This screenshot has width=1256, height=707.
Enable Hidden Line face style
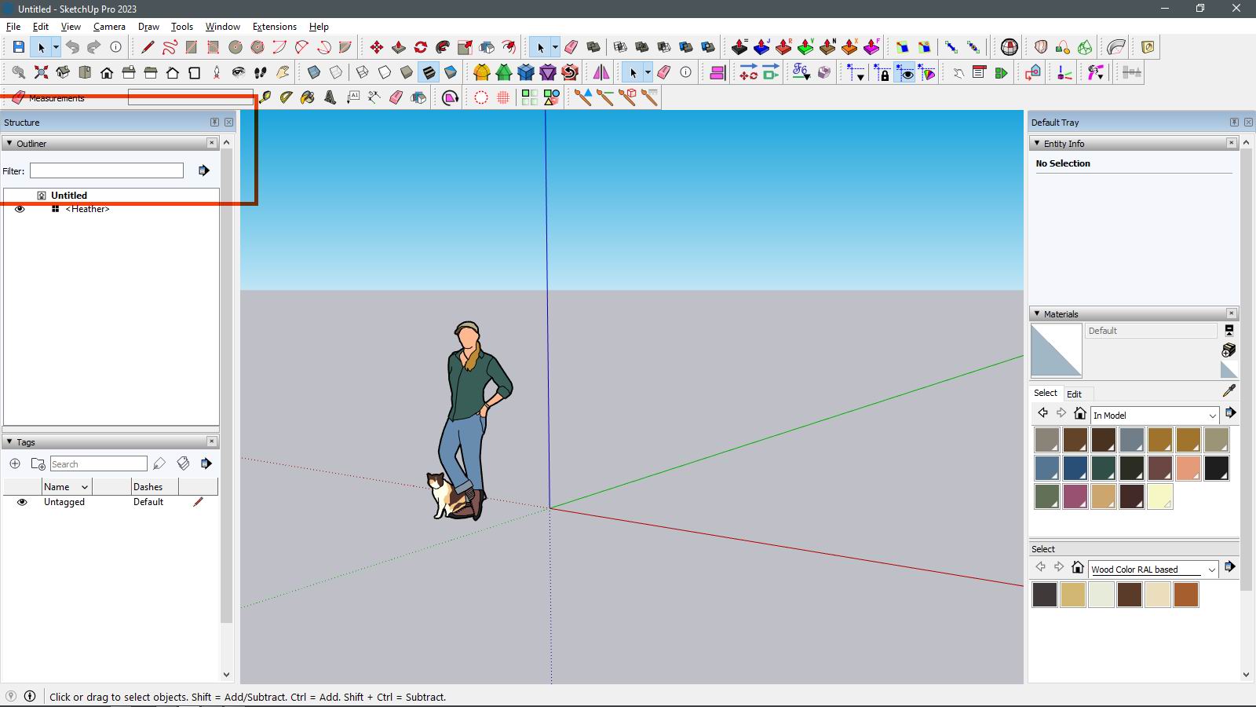(x=385, y=72)
